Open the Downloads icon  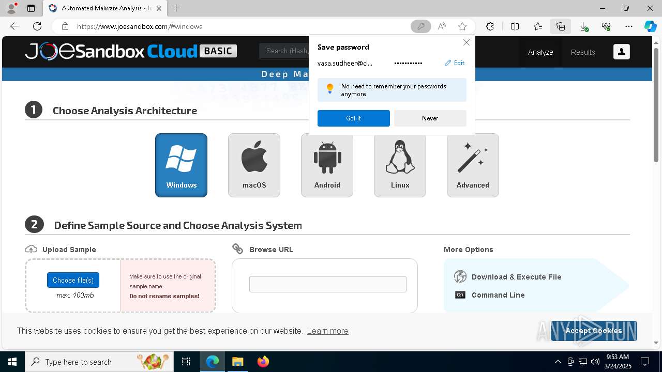pyautogui.click(x=583, y=26)
